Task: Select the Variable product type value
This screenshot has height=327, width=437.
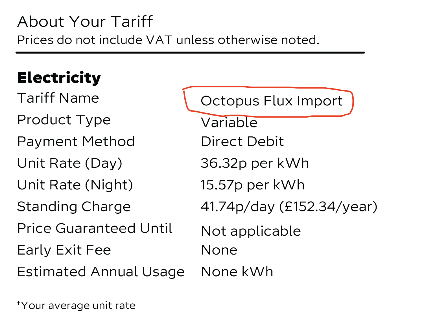Action: 229,123
